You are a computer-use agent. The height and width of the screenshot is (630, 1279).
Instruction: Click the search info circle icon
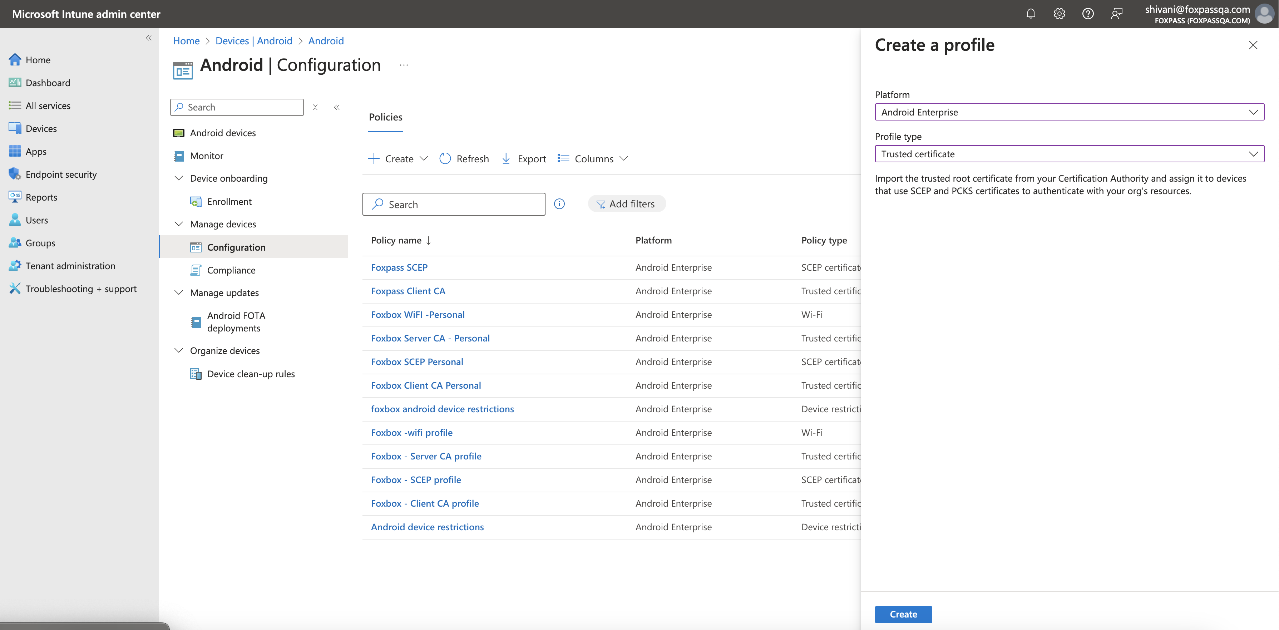[x=559, y=204]
